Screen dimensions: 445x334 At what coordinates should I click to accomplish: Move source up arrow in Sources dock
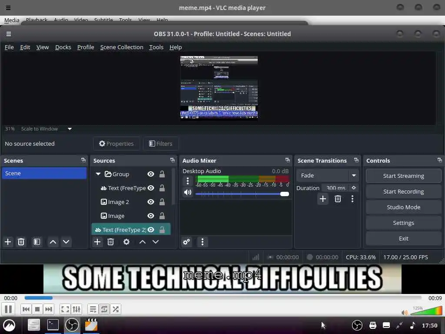pyautogui.click(x=143, y=242)
